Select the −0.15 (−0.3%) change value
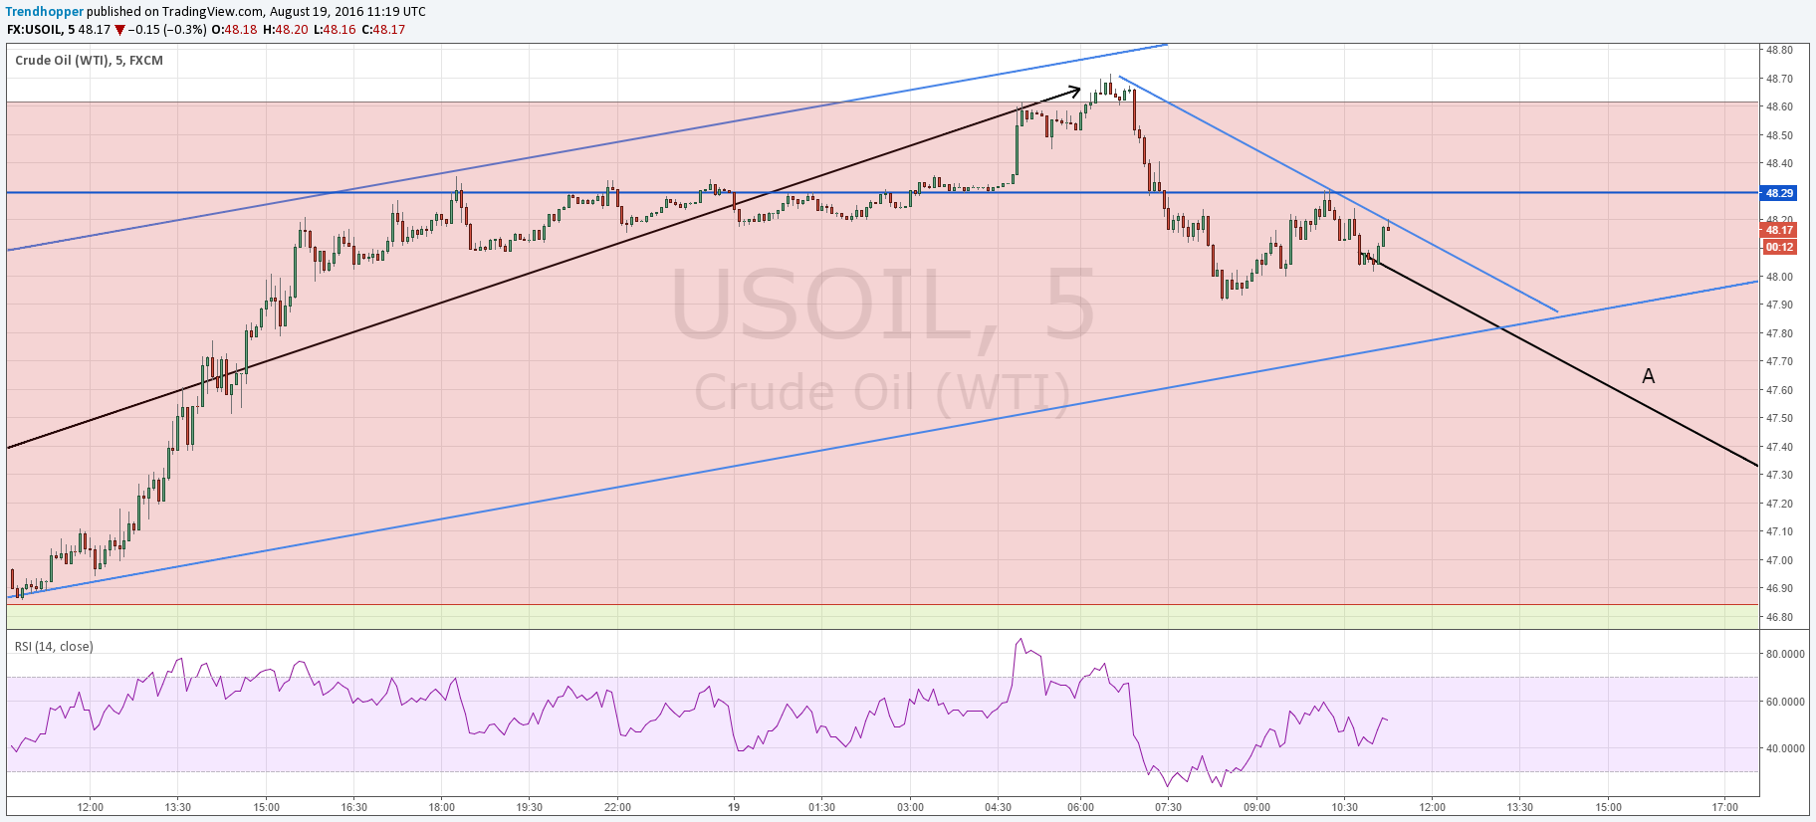This screenshot has height=822, width=1816. (167, 30)
